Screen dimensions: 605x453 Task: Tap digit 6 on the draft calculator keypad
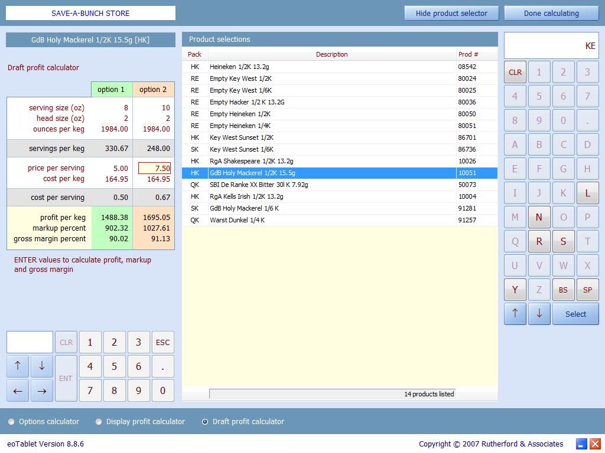[x=138, y=366]
